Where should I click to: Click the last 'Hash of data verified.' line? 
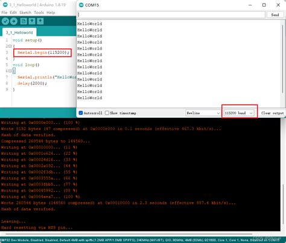28,209
